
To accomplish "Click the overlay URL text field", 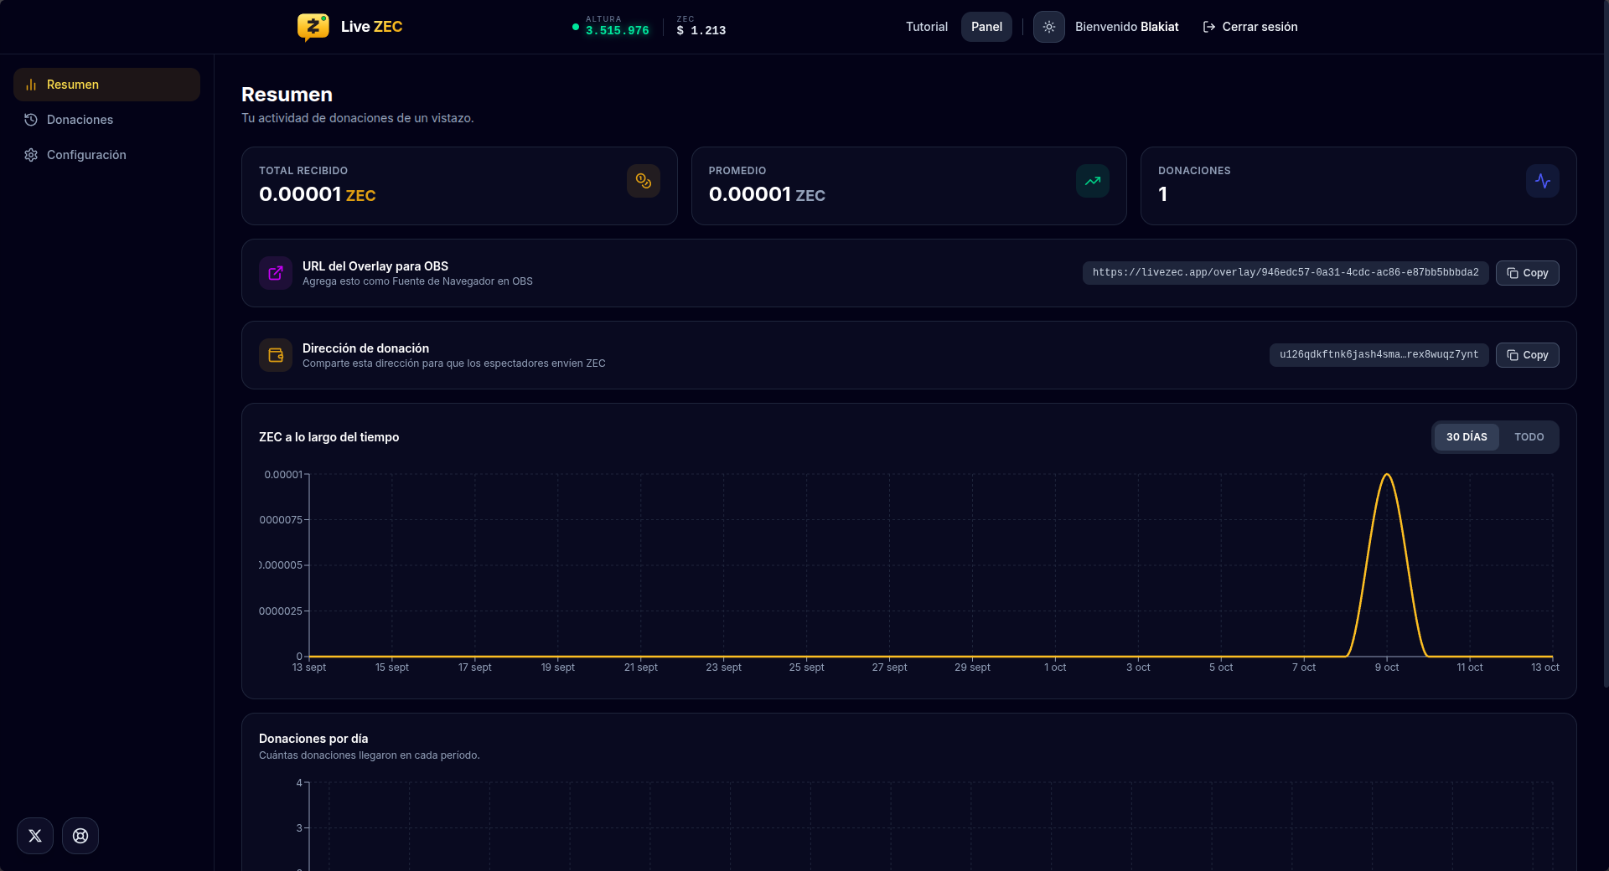I will click(1286, 273).
